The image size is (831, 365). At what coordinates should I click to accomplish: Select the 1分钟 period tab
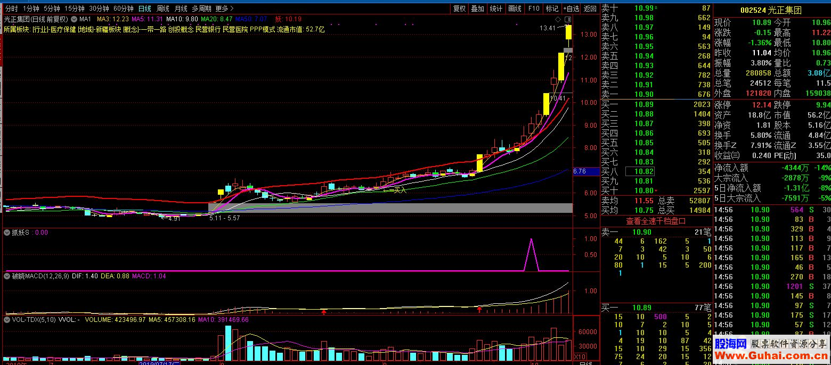tap(31, 9)
